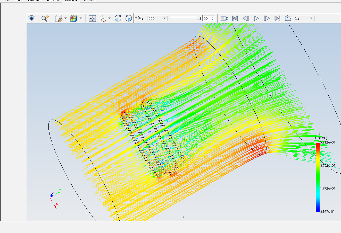The height and width of the screenshot is (233, 341).
Task: Decrease frame value with spinner down arrow
Action: point(213,20)
